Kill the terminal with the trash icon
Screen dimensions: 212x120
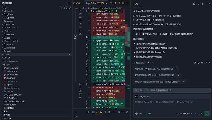click(109, 112)
